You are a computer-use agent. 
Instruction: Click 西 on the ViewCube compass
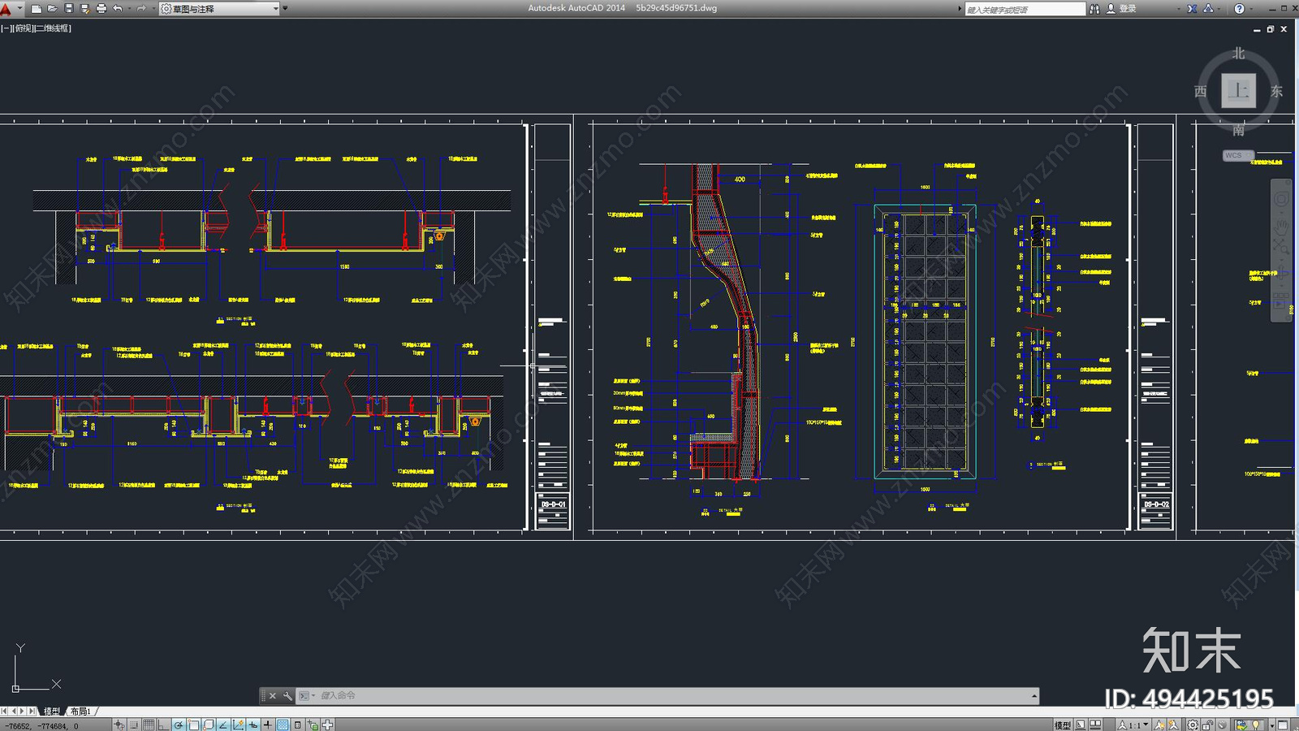click(1201, 91)
